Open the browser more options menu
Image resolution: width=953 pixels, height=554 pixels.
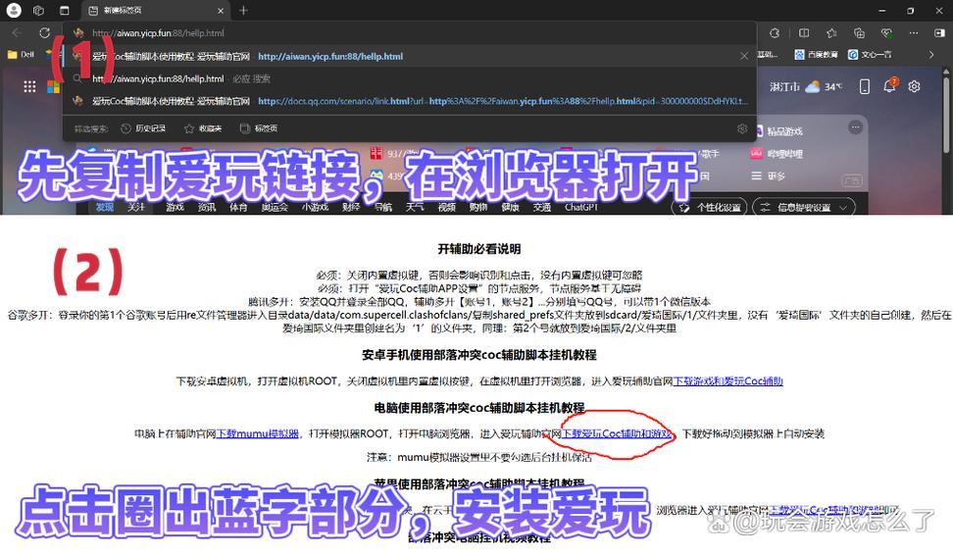pyautogui.click(x=914, y=32)
